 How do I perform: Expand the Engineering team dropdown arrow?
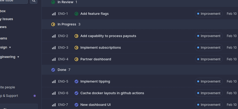(18, 57)
